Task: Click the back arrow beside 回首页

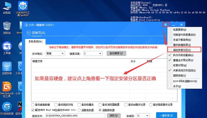Action: (x=29, y=33)
